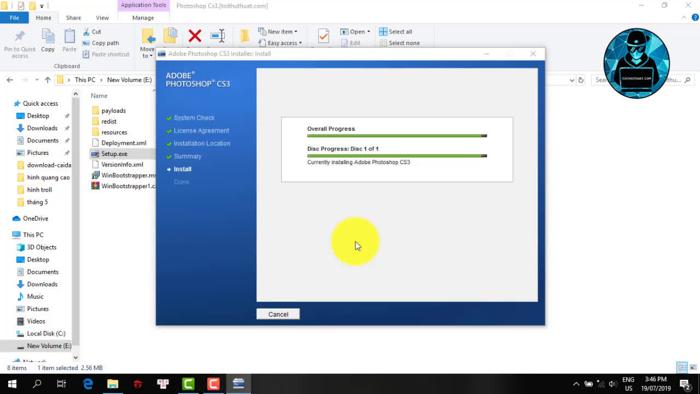Image resolution: width=700 pixels, height=394 pixels.
Task: Click Paste shortcut in ribbon
Action: click(x=106, y=54)
